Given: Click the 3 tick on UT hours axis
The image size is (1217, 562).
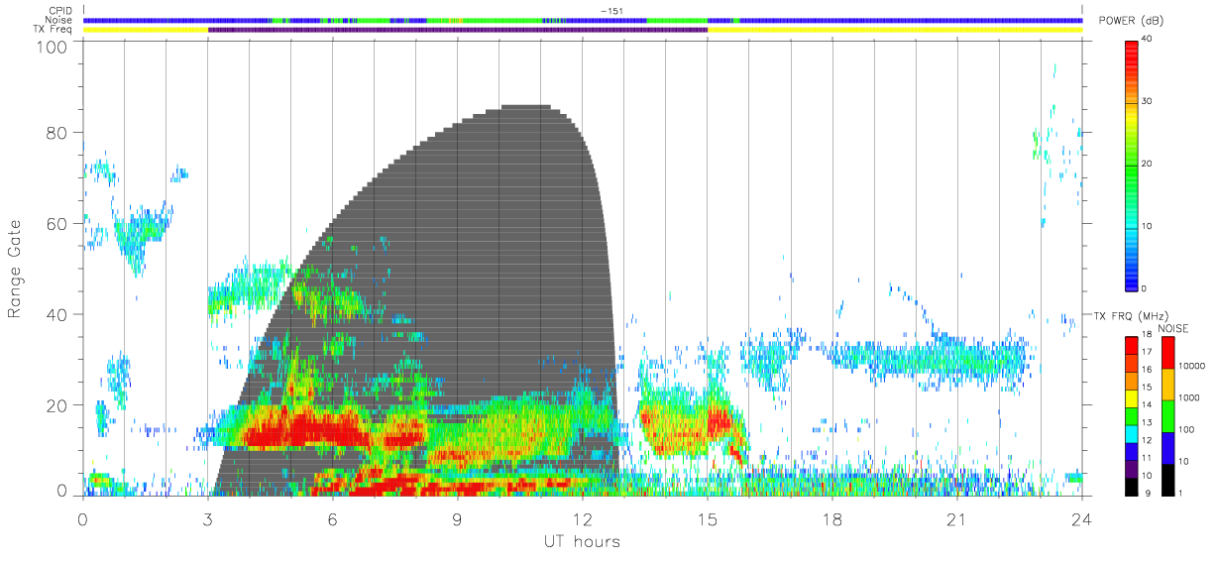Looking at the screenshot, I should coord(207,517).
